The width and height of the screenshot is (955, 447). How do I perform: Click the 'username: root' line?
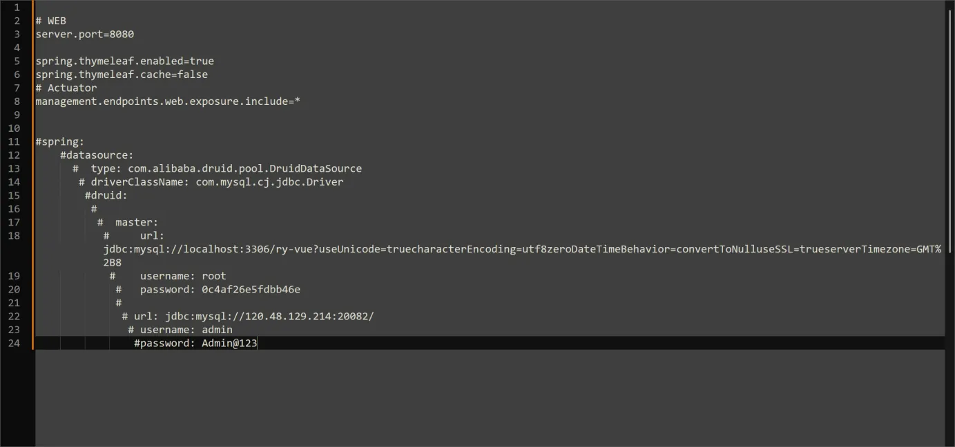tap(168, 276)
